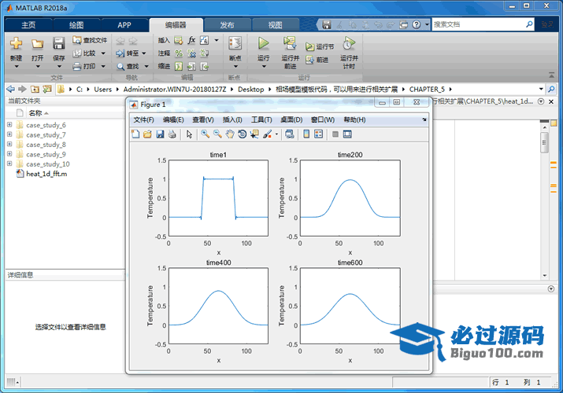Click the Desktop segment in address path
Screen dimensions: 563x393
click(250, 89)
